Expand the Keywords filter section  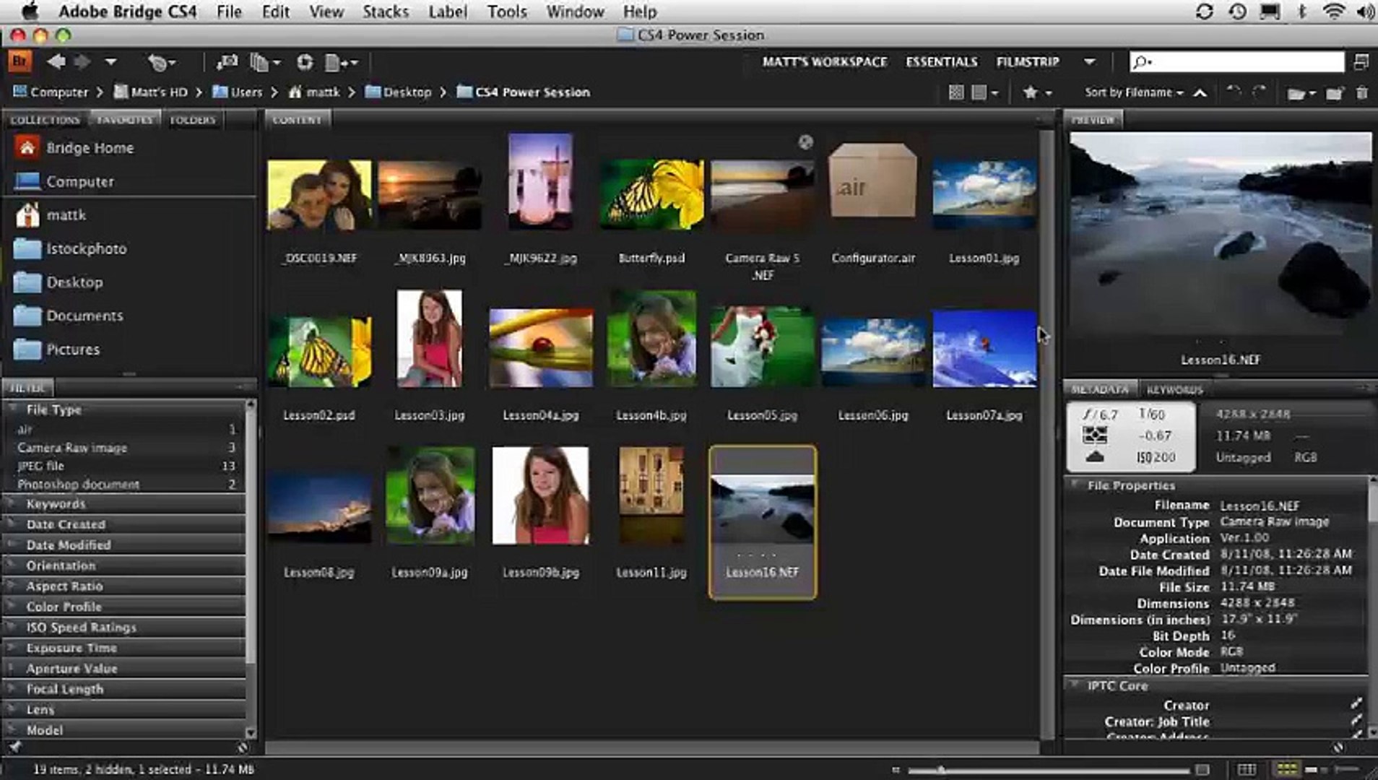56,503
